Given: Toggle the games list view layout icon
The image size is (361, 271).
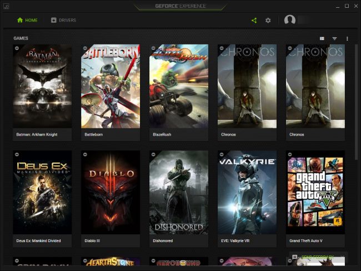Looking at the screenshot, I should 322,38.
